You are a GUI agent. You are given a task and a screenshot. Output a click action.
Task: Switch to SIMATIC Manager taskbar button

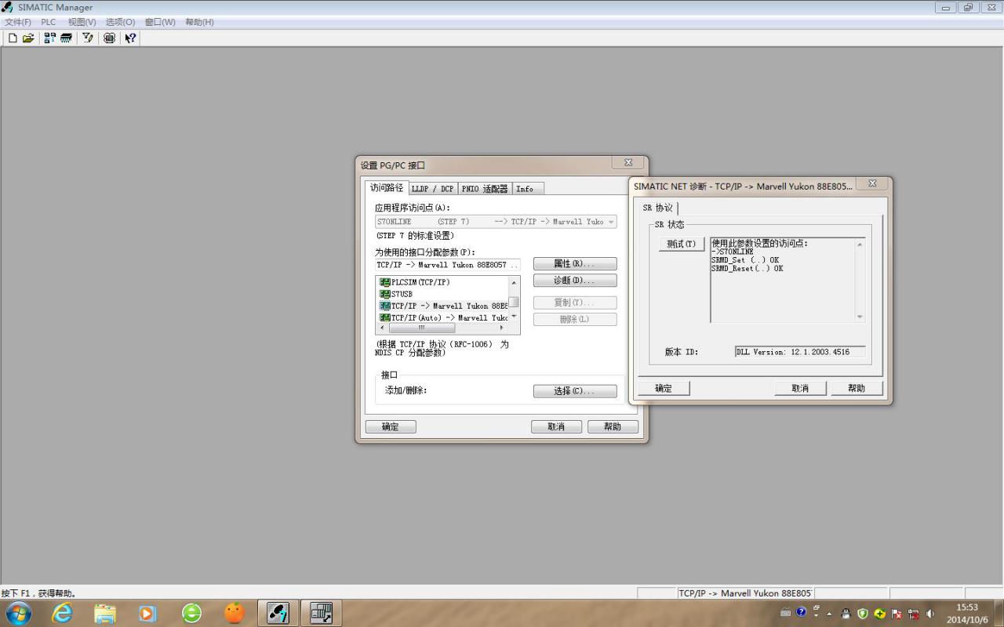point(278,613)
